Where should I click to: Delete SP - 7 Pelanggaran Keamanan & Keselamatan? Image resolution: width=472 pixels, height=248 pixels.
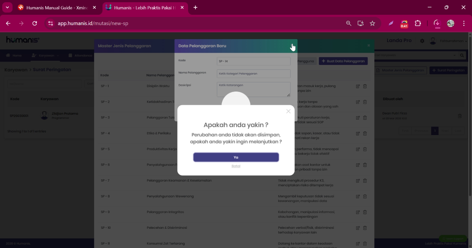pyautogui.click(x=365, y=181)
